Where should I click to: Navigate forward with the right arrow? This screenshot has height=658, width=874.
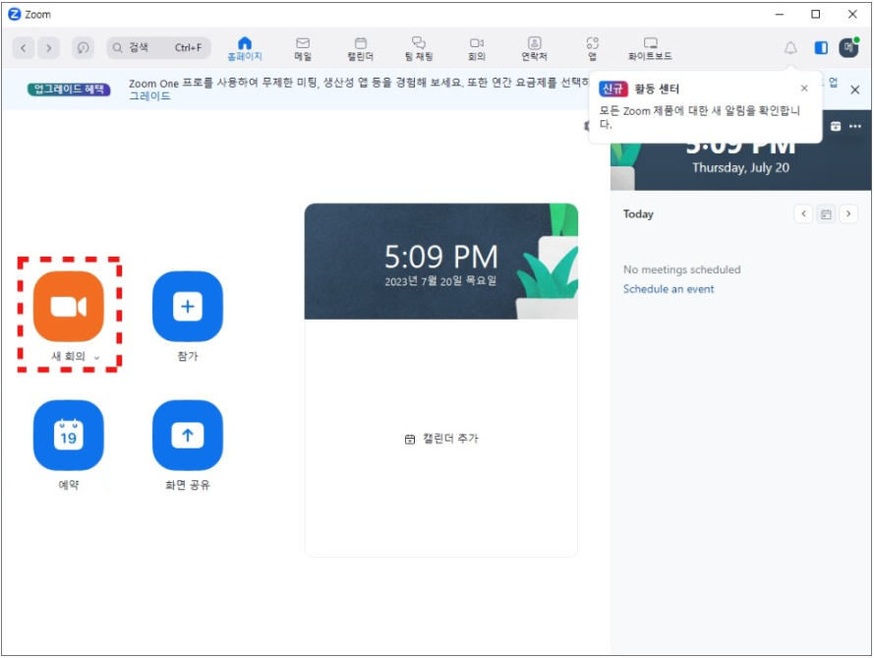point(49,48)
